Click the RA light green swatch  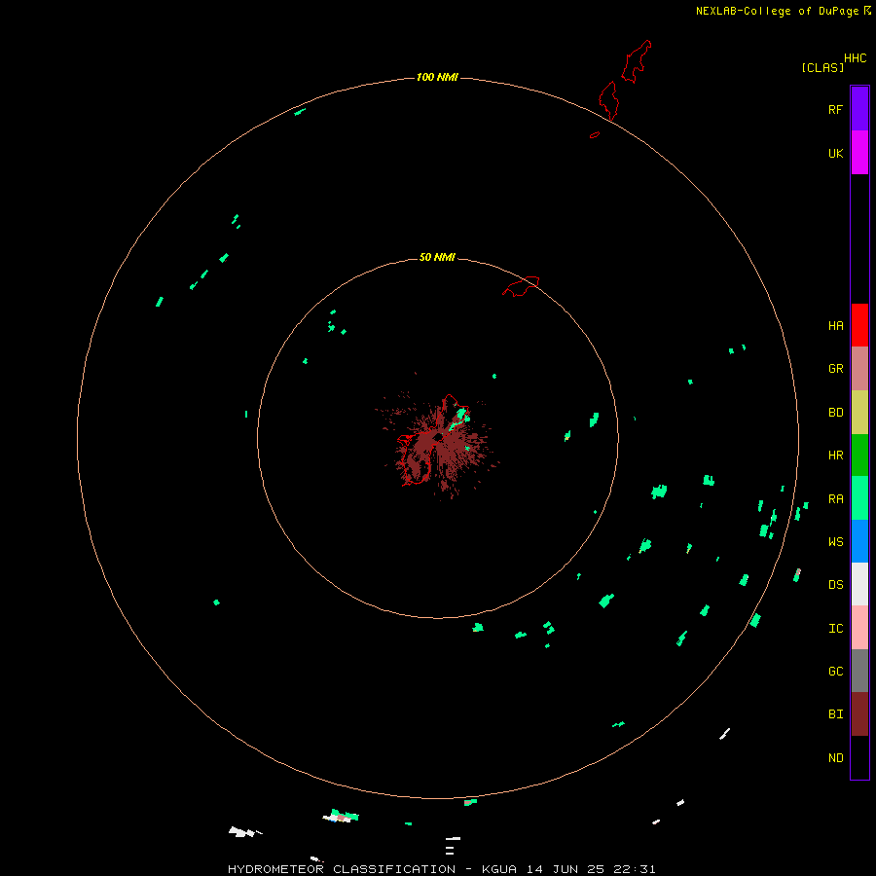tap(859, 498)
